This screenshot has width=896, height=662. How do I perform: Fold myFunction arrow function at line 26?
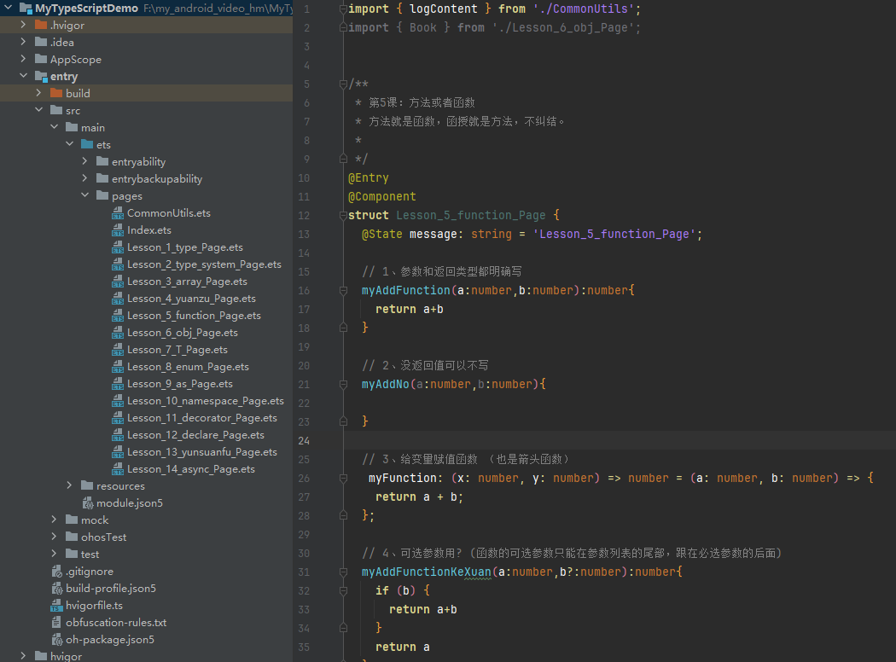[343, 478]
